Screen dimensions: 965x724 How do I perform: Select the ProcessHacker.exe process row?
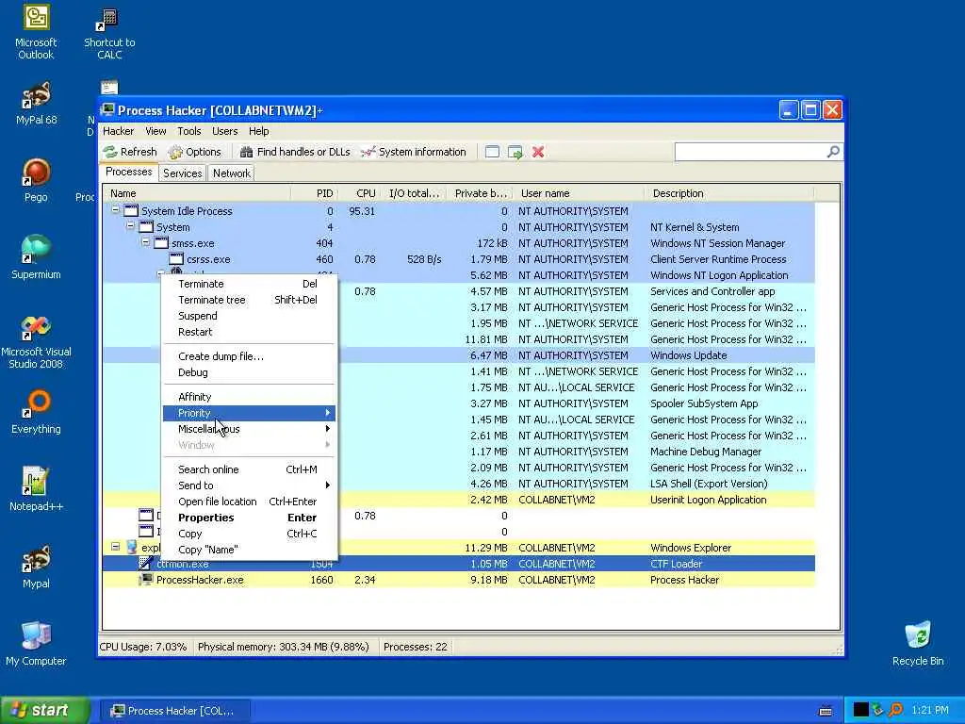coord(459,580)
